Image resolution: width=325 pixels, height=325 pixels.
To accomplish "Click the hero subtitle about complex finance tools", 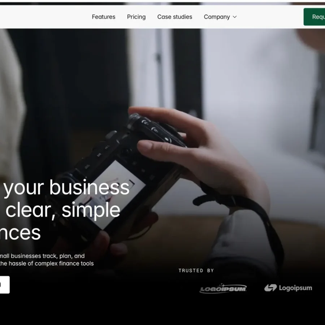I will [x=47, y=264].
